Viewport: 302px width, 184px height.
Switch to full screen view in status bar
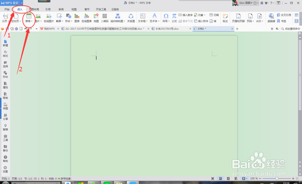coord(213,179)
